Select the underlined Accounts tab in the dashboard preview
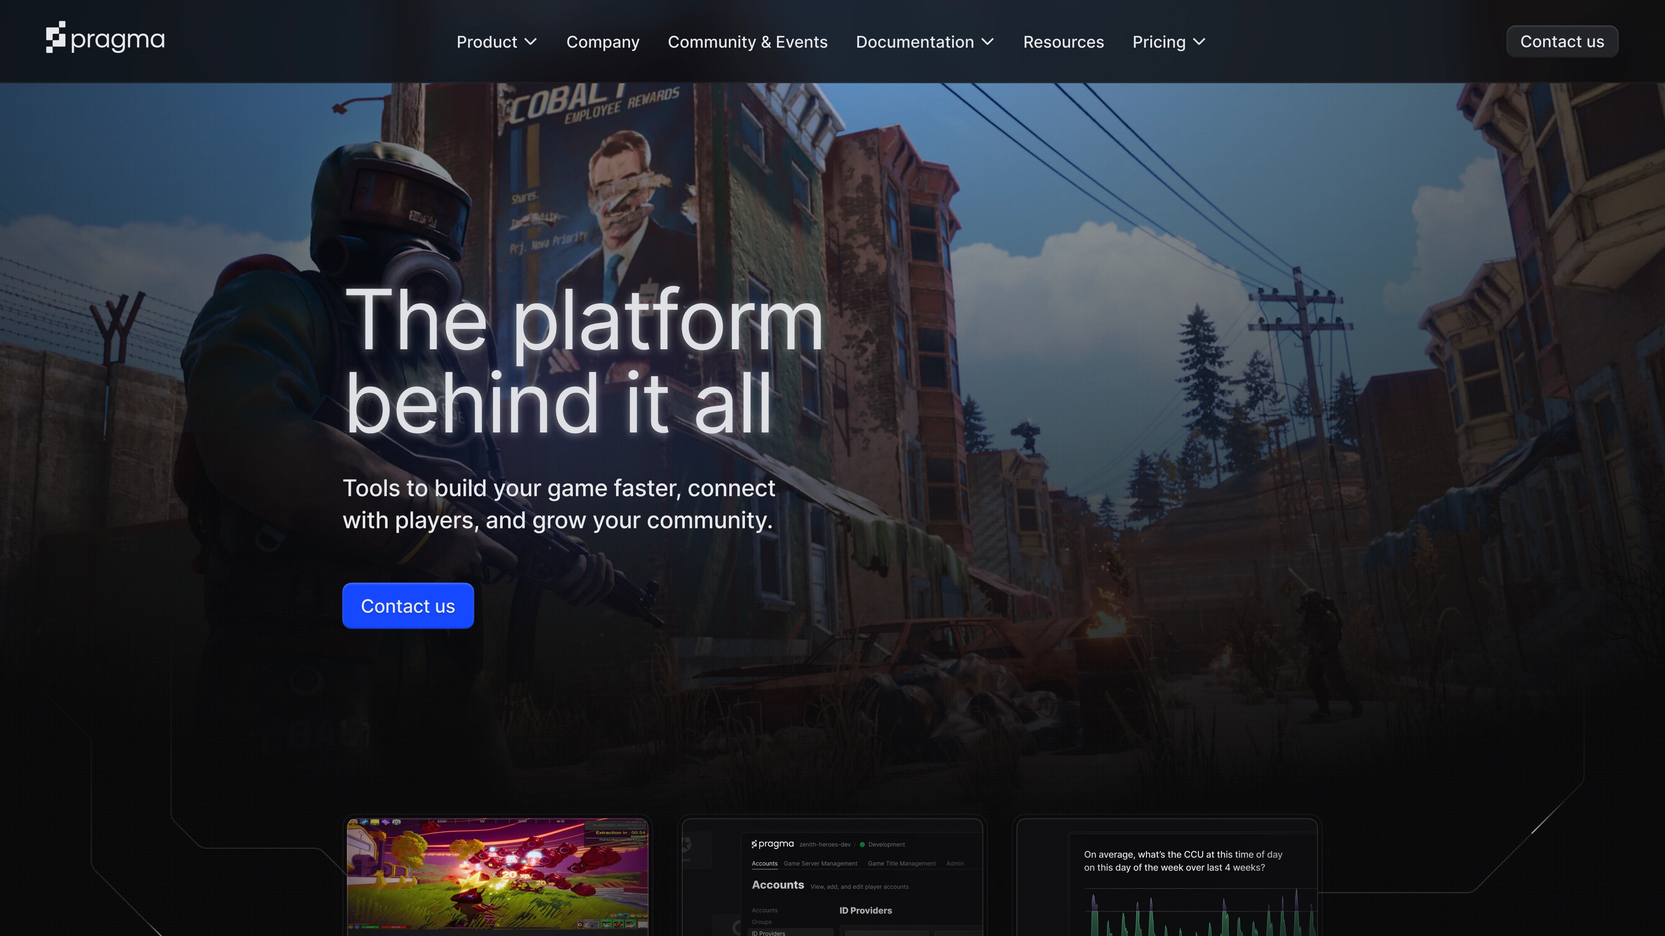 click(764, 864)
